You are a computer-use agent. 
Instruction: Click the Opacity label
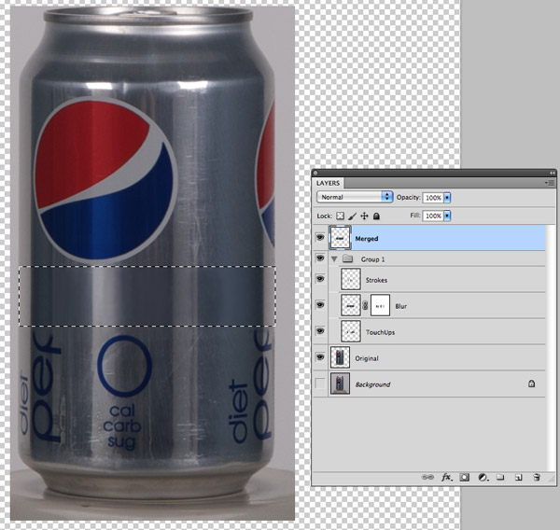coord(408,197)
